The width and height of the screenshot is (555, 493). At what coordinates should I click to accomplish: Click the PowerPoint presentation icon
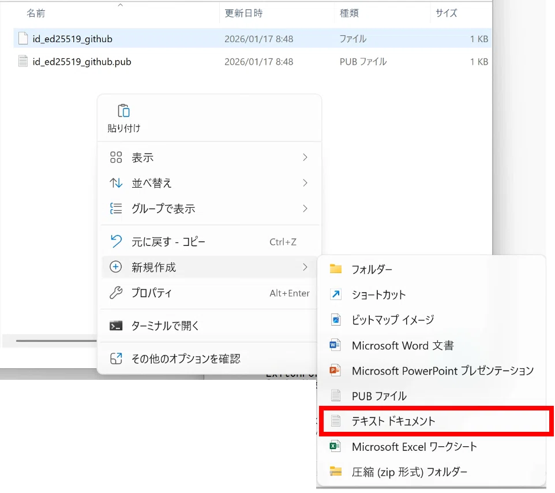pyautogui.click(x=335, y=371)
